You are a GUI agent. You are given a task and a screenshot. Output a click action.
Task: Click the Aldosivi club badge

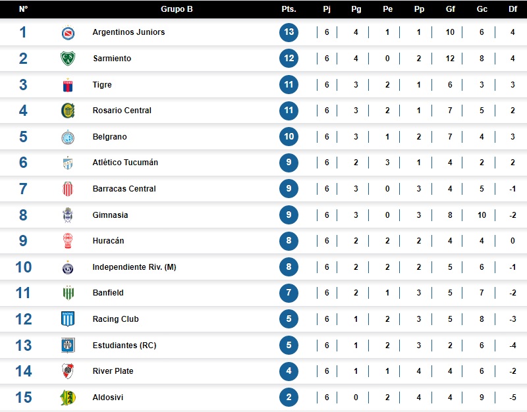pyautogui.click(x=68, y=398)
